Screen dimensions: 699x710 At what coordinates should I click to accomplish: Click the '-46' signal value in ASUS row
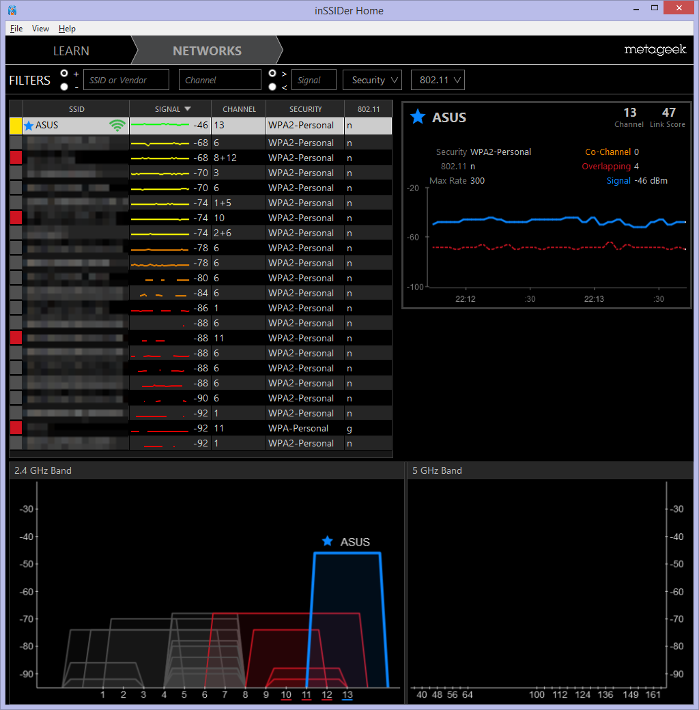pos(201,125)
